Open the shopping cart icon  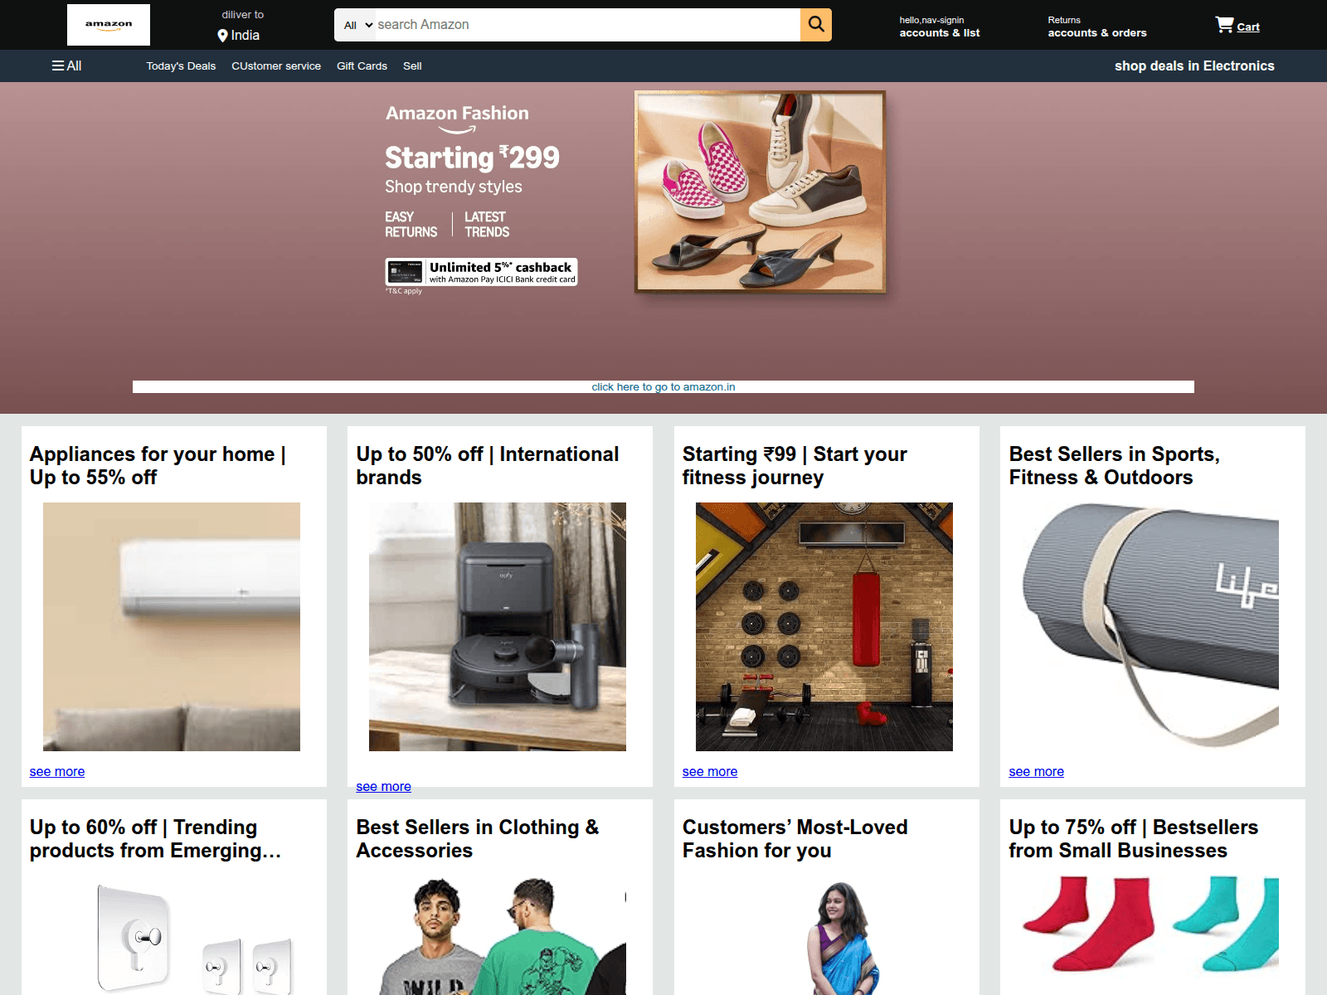[1224, 25]
